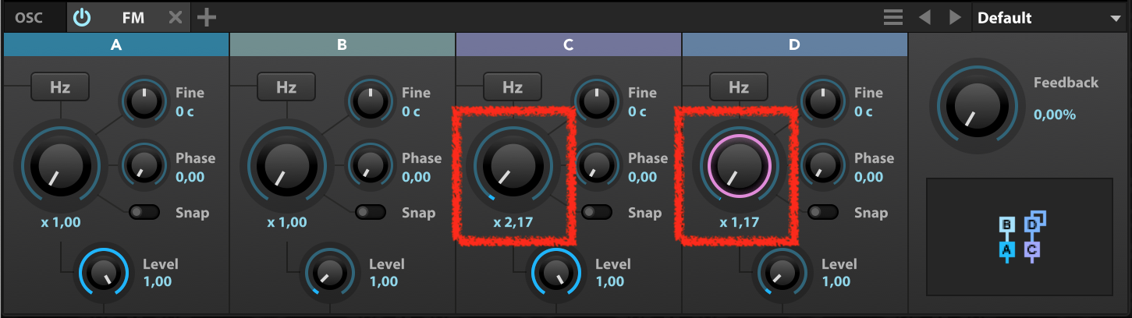This screenshot has height=318, width=1132.
Task: Go to previous preset arrow
Action: [x=924, y=17]
